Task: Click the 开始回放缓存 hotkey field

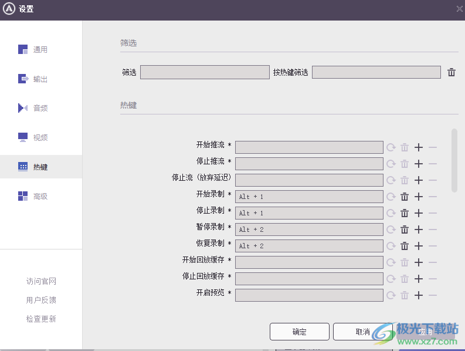Action: click(309, 262)
